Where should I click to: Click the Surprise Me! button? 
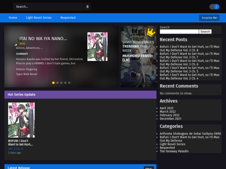click(209, 18)
